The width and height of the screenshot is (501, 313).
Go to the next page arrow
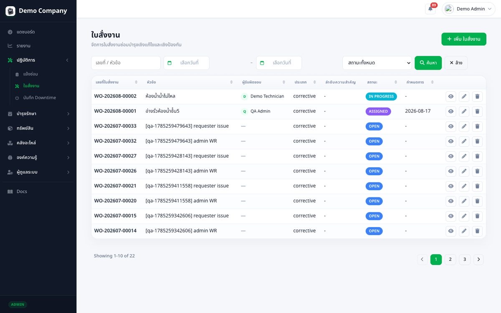(x=479, y=260)
